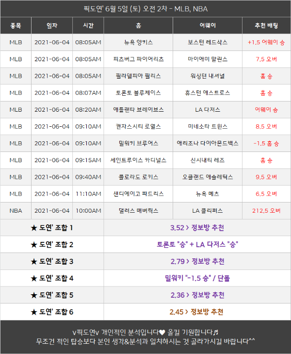The width and height of the screenshot is (291, 354).
Task: Select the '추천 배팅' column header
Action: coord(266,26)
